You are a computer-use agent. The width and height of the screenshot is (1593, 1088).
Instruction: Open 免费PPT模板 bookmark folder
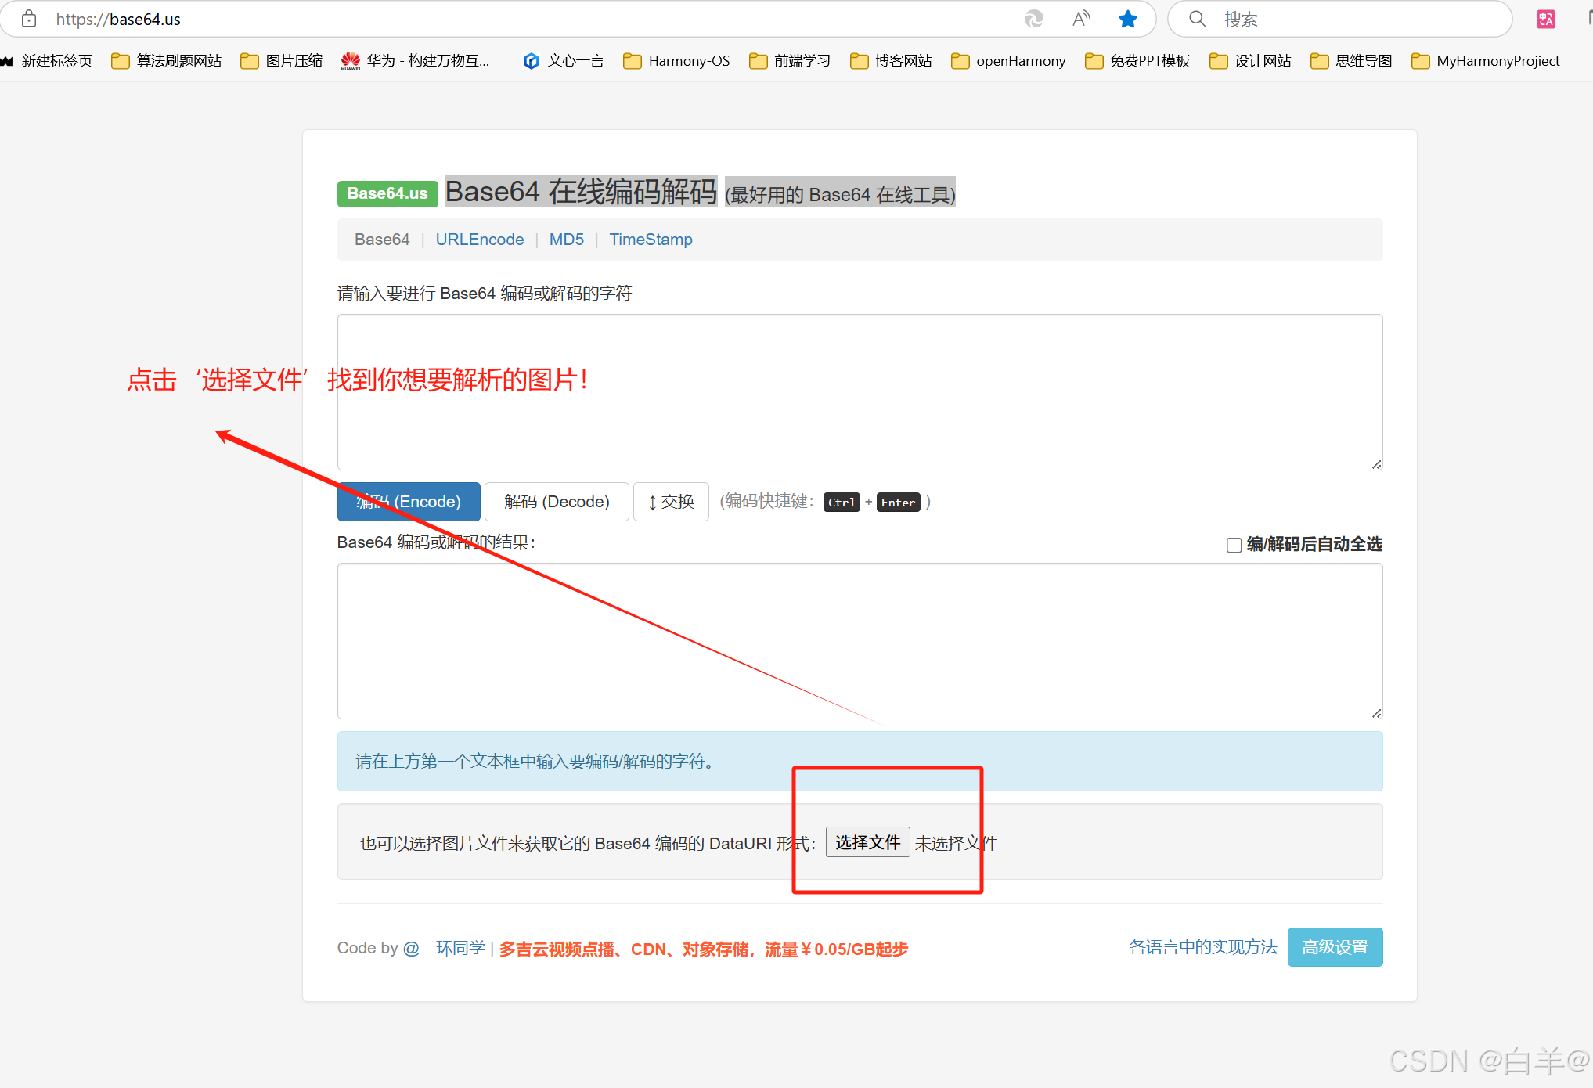[x=1137, y=61]
